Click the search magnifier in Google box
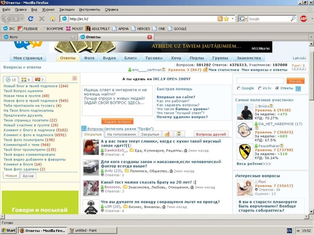The height and width of the screenshot is (235, 314). coord(293,19)
